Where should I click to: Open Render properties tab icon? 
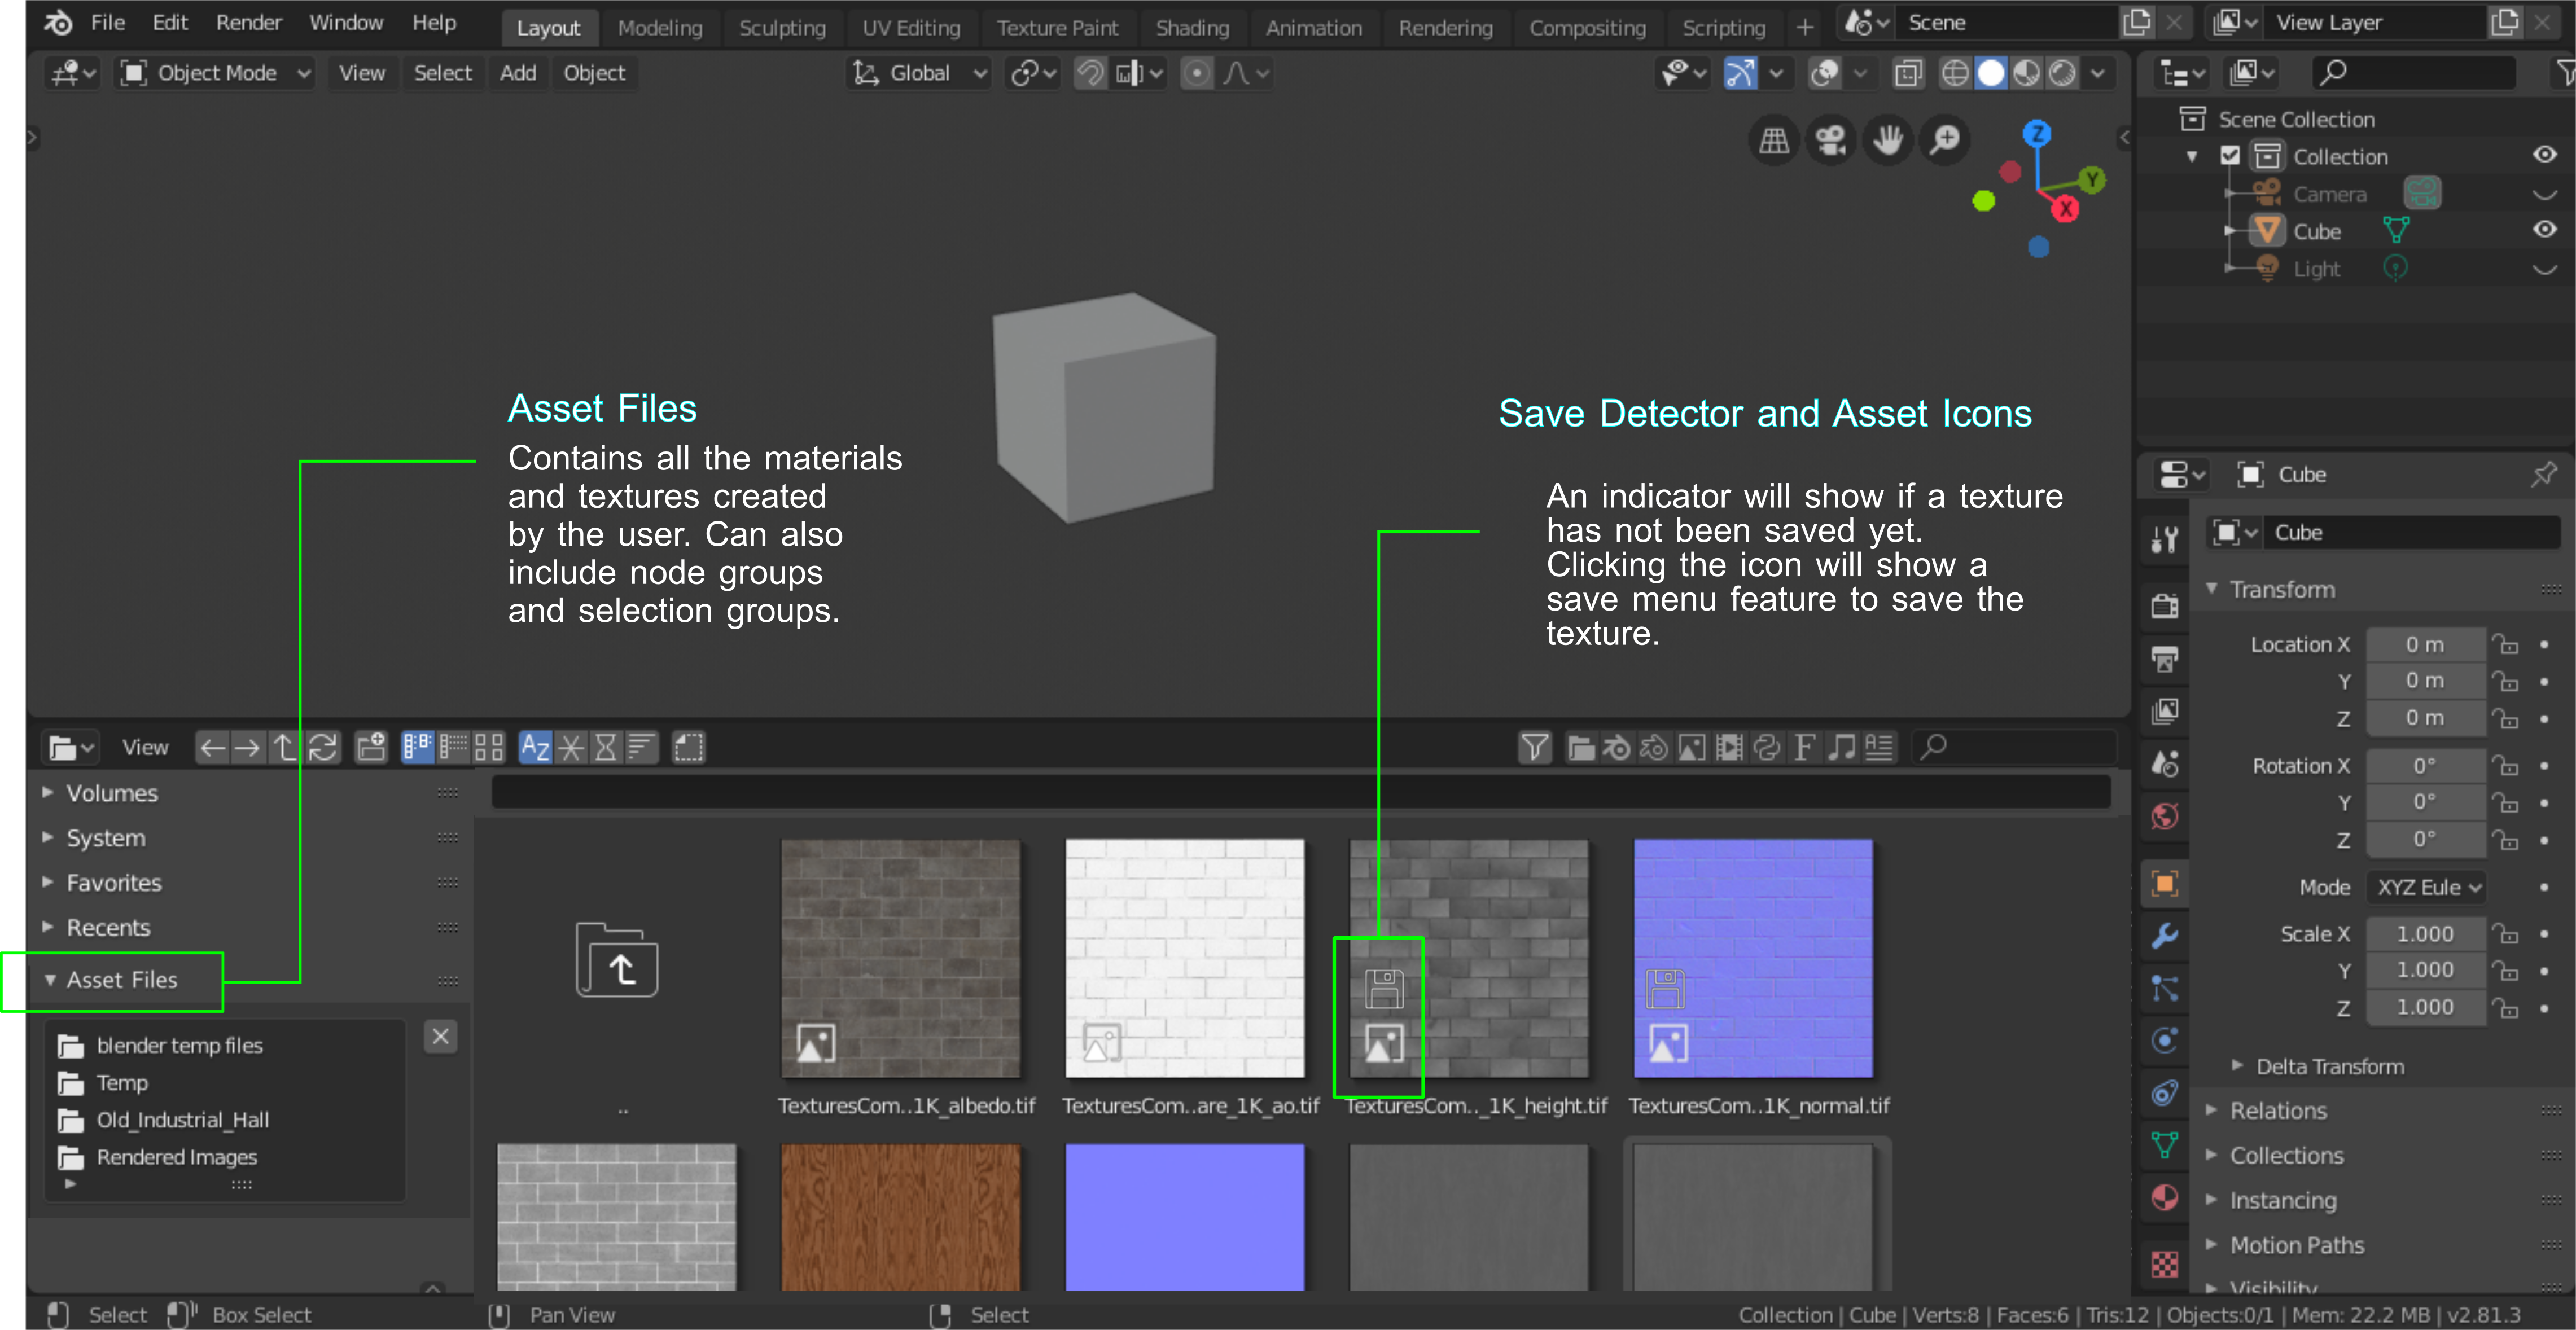pos(2164,605)
